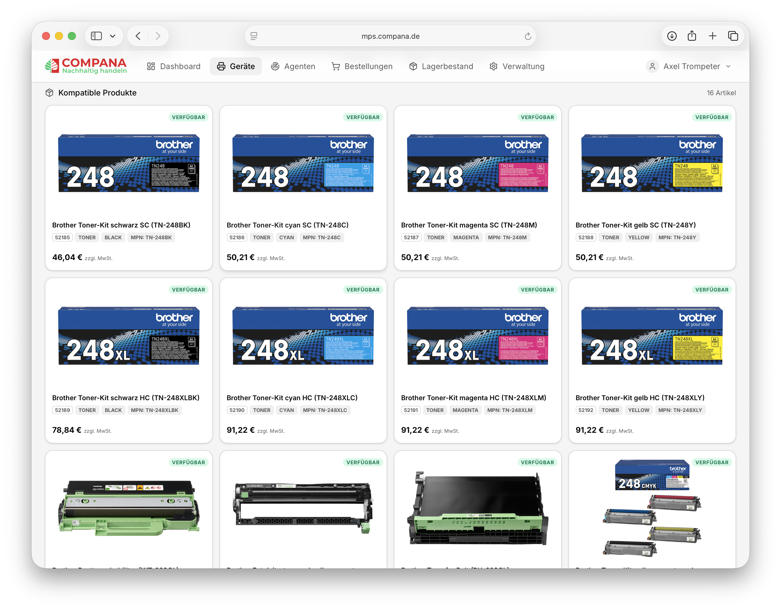The image size is (781, 610).
Task: Open Brother Toner-Kit gelb HC (TN-248XLY) title
Action: [640, 397]
